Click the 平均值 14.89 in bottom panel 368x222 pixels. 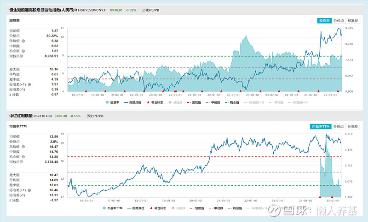click(54, 180)
